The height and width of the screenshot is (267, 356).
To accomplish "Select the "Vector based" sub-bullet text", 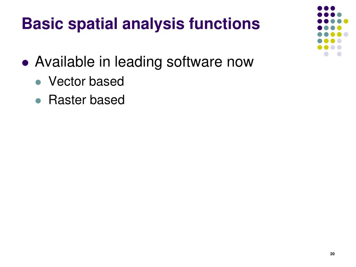I will [x=86, y=81].
